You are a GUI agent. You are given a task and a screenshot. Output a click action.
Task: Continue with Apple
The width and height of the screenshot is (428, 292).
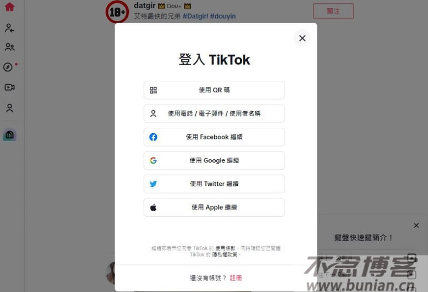(x=214, y=207)
